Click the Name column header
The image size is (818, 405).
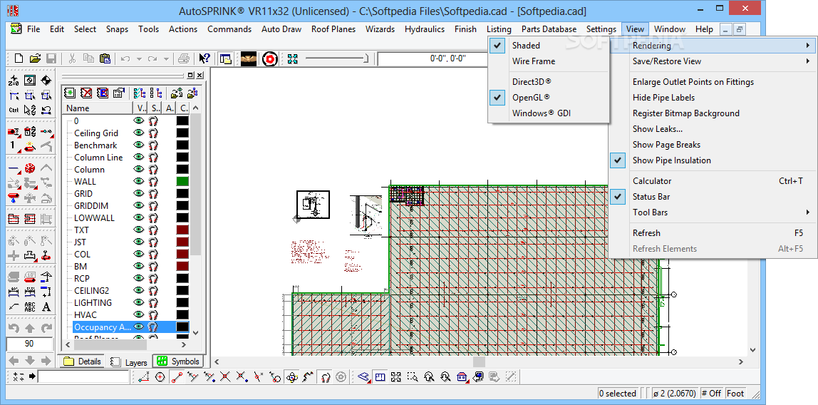97,108
